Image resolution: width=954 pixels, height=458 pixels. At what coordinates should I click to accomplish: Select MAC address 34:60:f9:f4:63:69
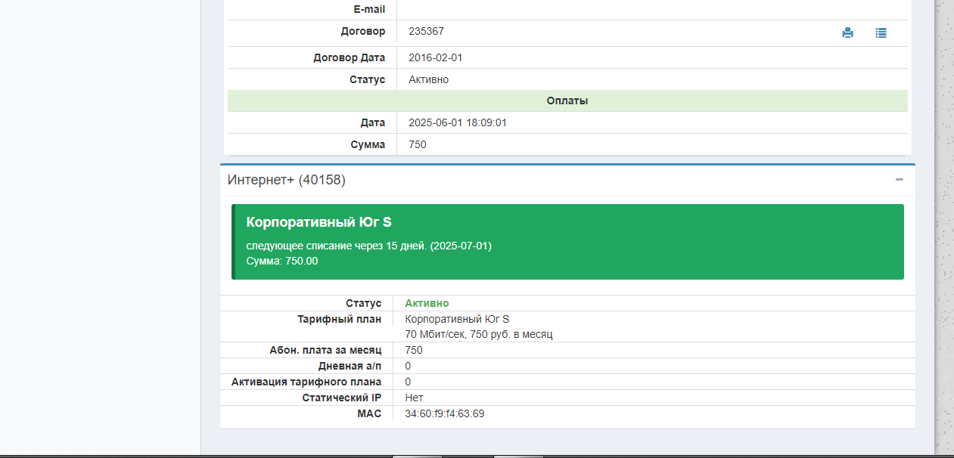(445, 414)
